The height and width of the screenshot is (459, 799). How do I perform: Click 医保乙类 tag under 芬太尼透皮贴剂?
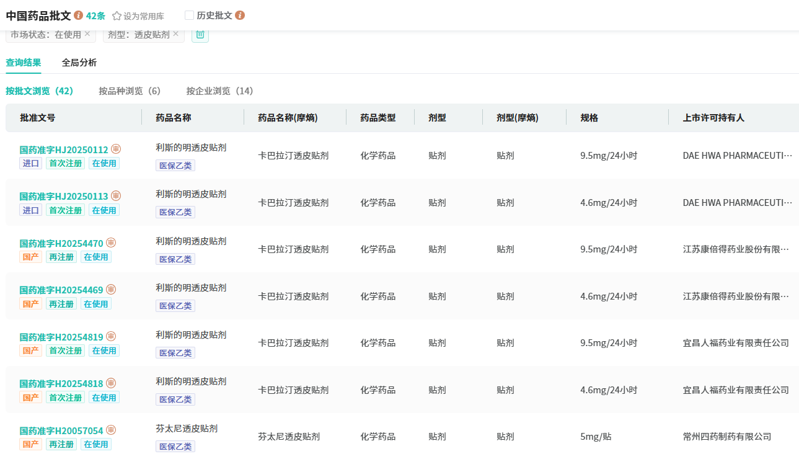click(x=175, y=447)
